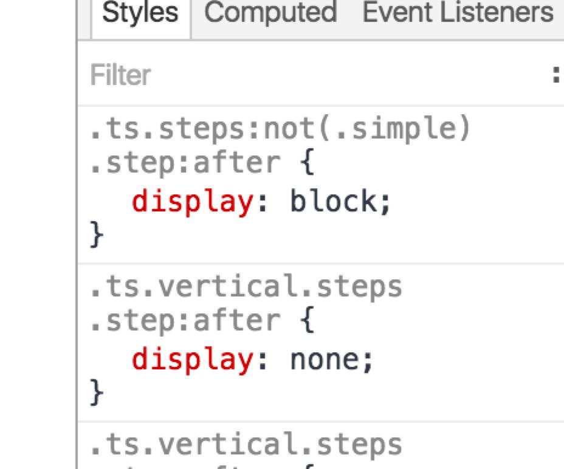Click the semicolon after 'block'
This screenshot has width=564, height=469.
click(x=385, y=202)
